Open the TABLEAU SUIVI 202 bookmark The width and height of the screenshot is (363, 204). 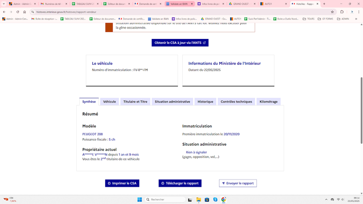pos(73,19)
